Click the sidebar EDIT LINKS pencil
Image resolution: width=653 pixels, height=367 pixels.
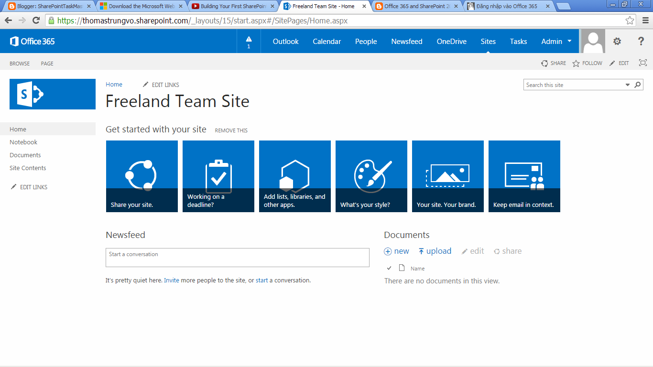point(14,187)
